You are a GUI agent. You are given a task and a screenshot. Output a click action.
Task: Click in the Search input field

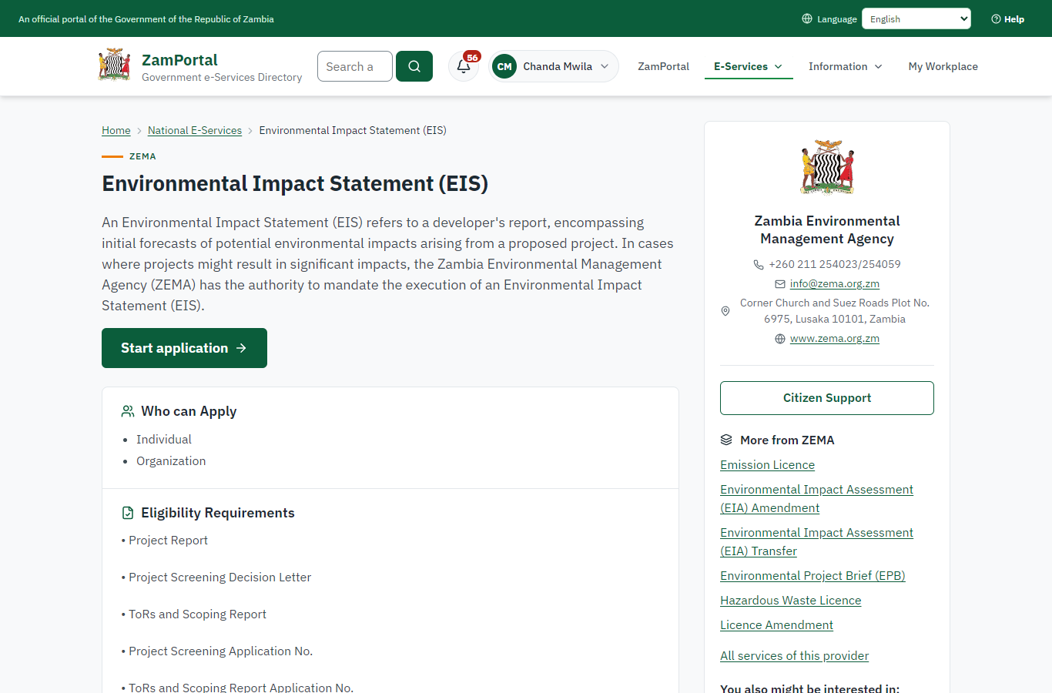tap(355, 66)
